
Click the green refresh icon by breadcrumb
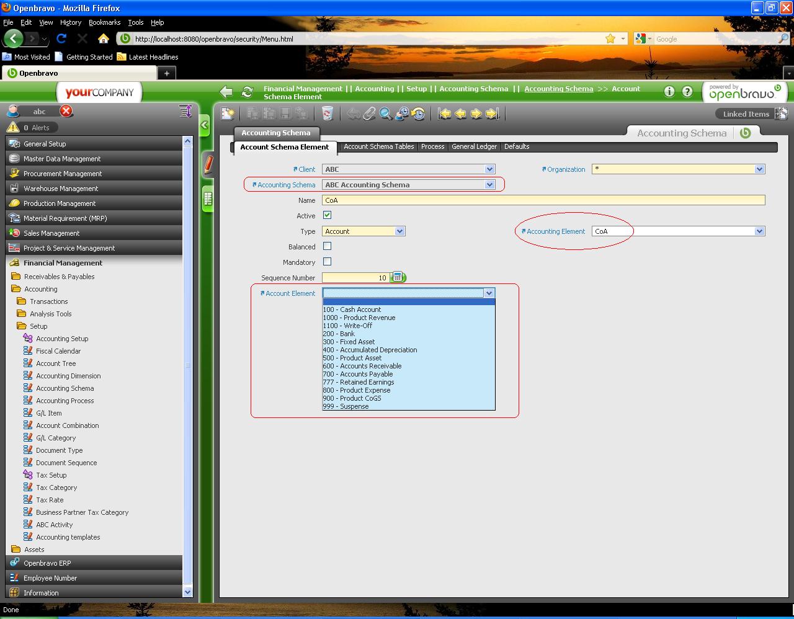[247, 92]
